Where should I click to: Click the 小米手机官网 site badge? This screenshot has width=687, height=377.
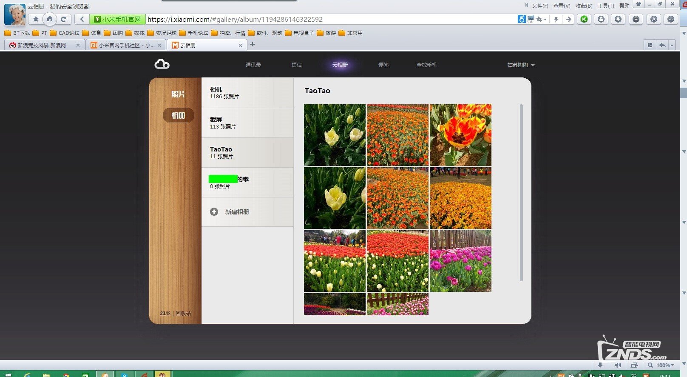coord(117,19)
